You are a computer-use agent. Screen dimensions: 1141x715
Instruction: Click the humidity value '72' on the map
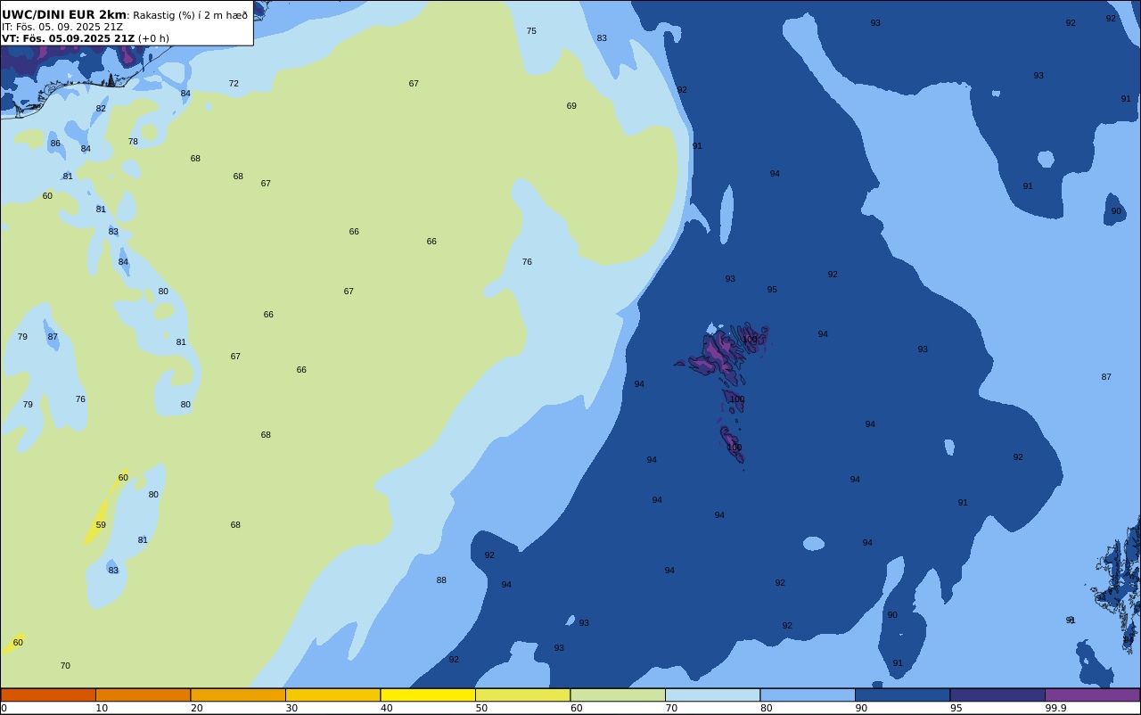pos(234,84)
